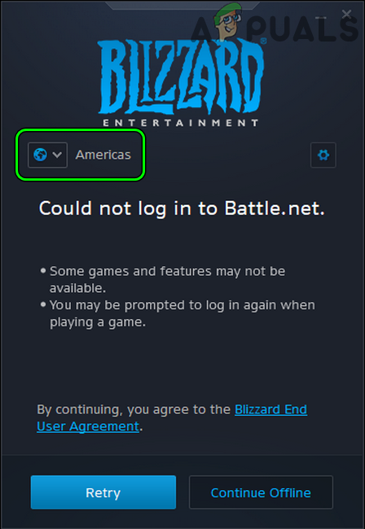Follow the User Agreement link line

pos(88,426)
